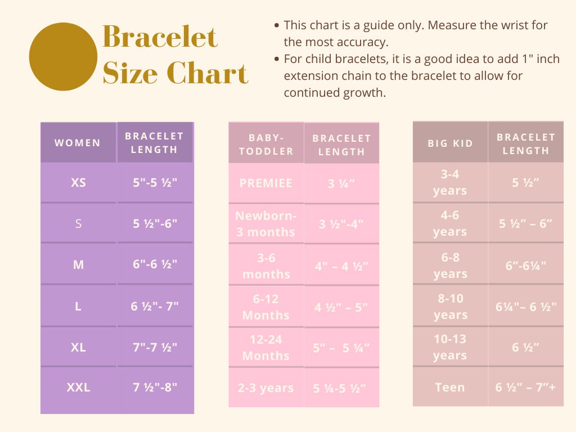Select the BABY-TODDLER column header
The width and height of the screenshot is (576, 432).
pos(265,144)
